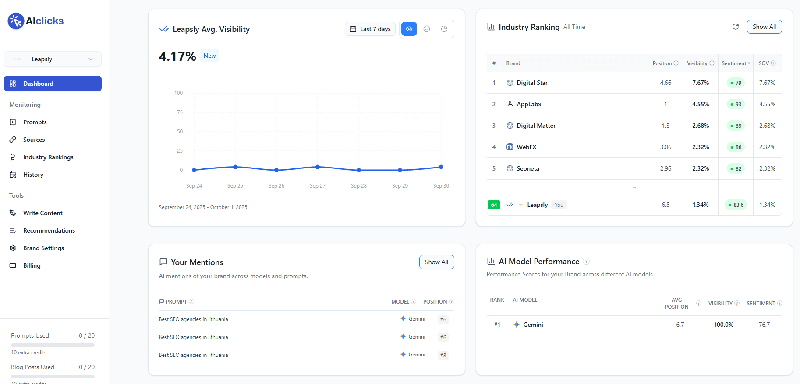800x384 pixels.
Task: Click the AppLabx brand logo icon
Action: pos(510,104)
